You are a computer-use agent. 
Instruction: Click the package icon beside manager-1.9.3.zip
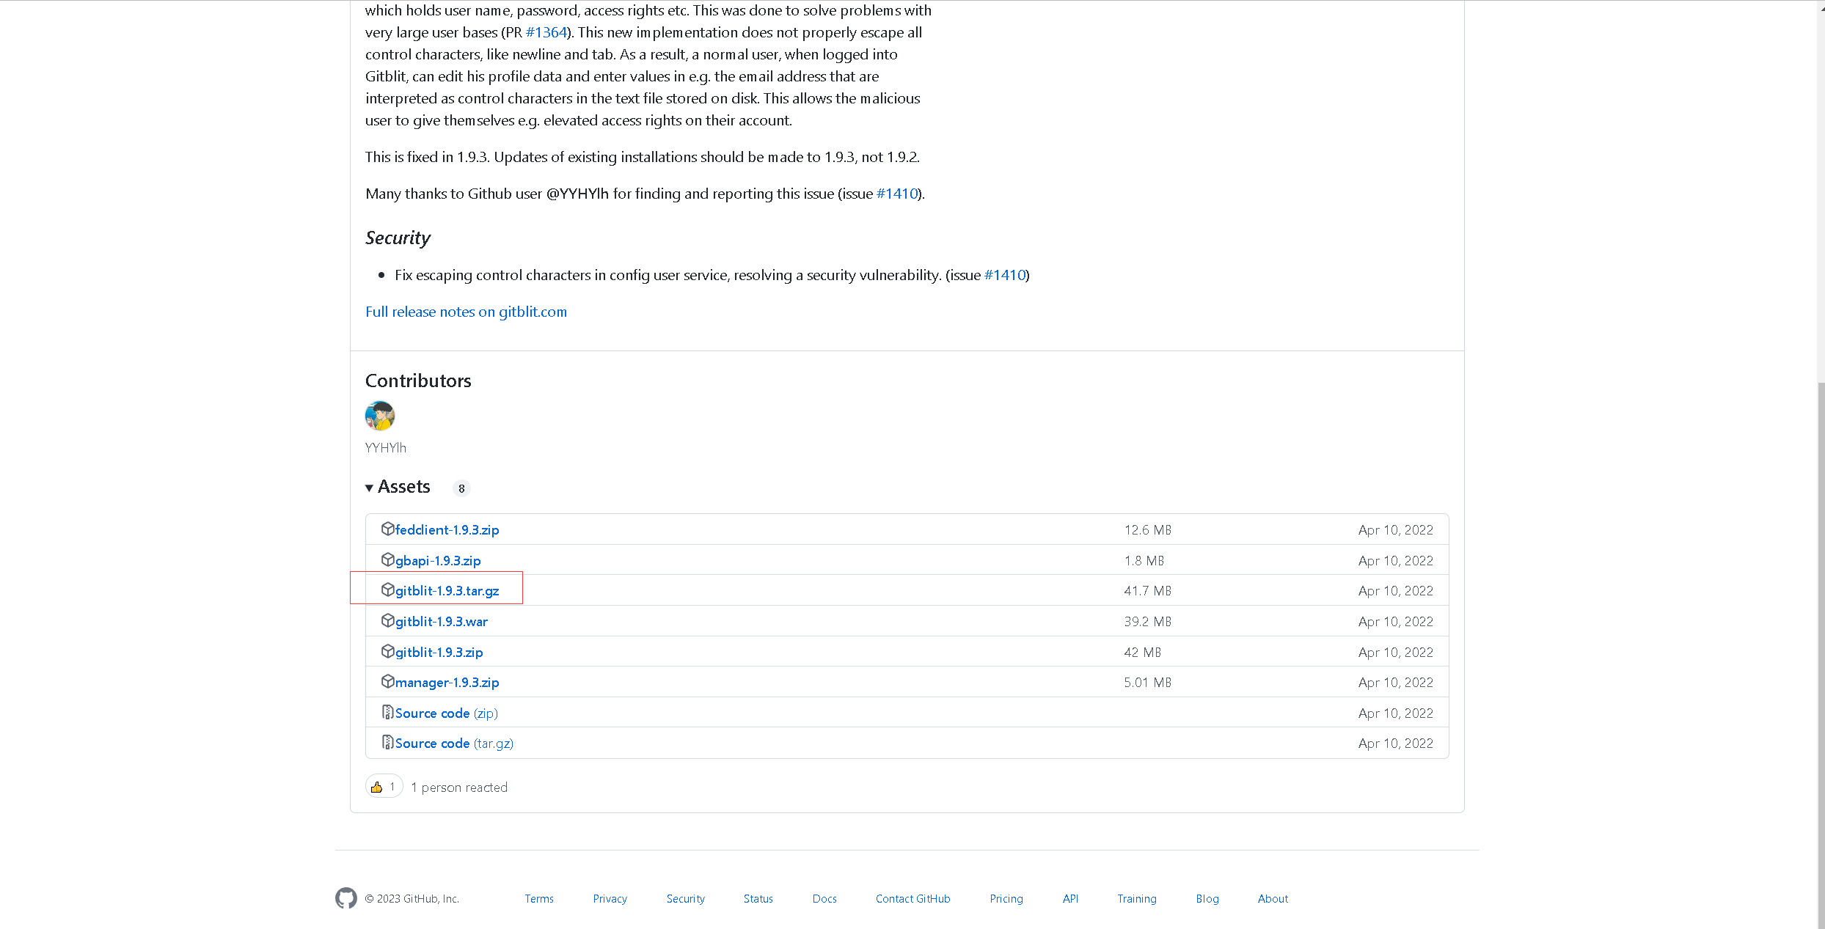coord(387,681)
